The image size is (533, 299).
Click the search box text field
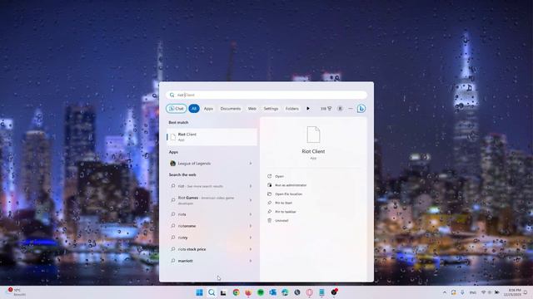click(x=266, y=95)
